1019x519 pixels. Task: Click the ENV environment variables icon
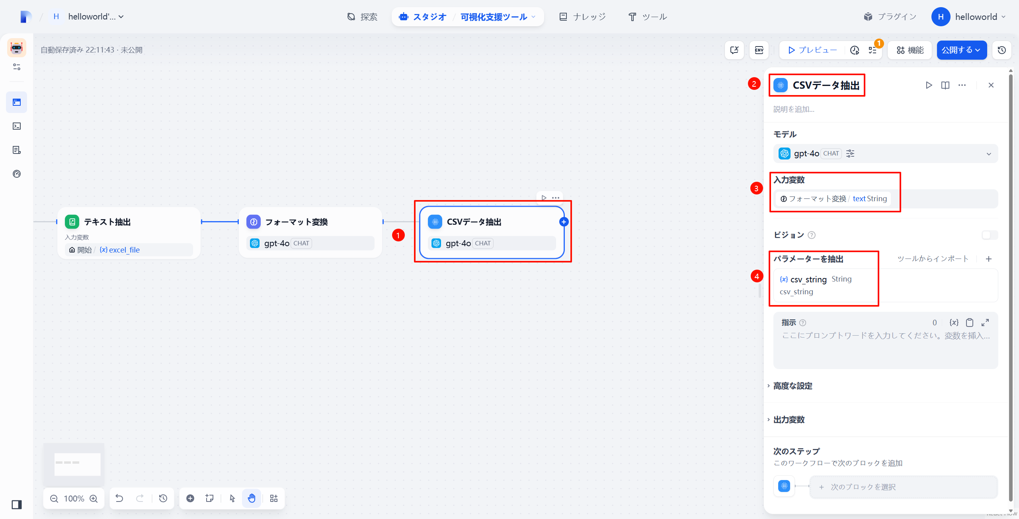click(759, 50)
